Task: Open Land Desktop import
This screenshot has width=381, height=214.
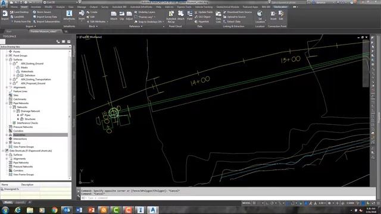Action: tap(19, 12)
